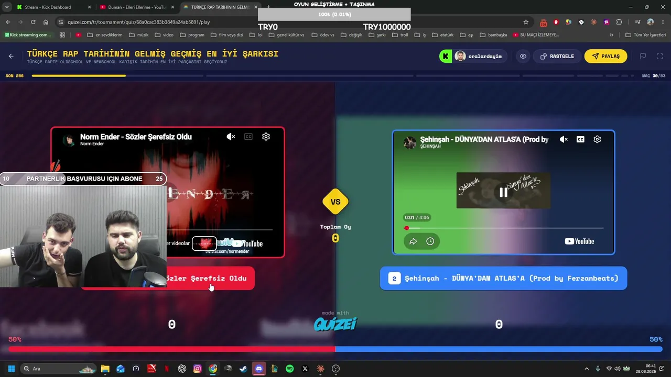Seek in the Şehinşah video progress bar
The width and height of the screenshot is (671, 377).
tap(503, 228)
